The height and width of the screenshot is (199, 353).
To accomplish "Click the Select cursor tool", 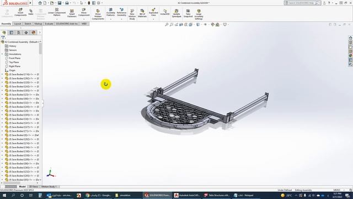I will pyautogui.click(x=82, y=3).
